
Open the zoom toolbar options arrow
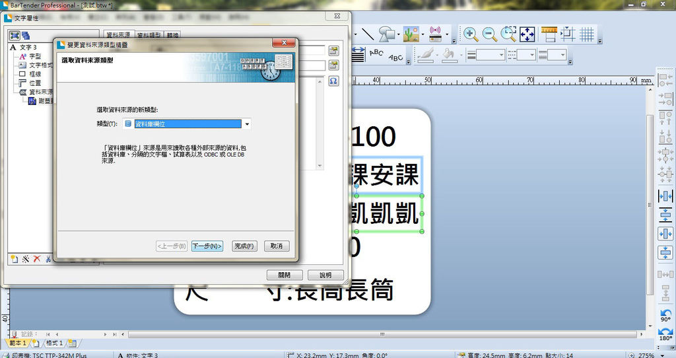(599, 42)
